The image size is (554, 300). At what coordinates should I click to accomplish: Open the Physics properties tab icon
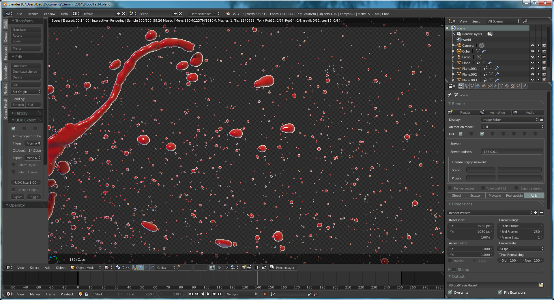pos(524,86)
